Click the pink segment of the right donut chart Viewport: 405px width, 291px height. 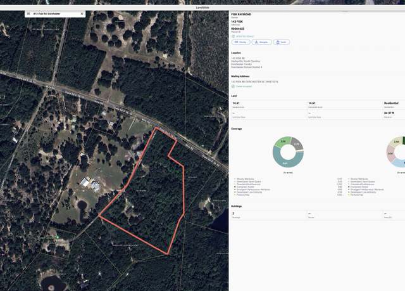coord(390,153)
